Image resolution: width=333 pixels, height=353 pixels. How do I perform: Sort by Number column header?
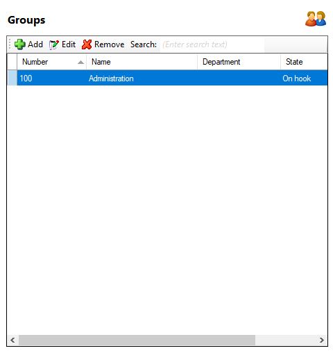(x=51, y=62)
